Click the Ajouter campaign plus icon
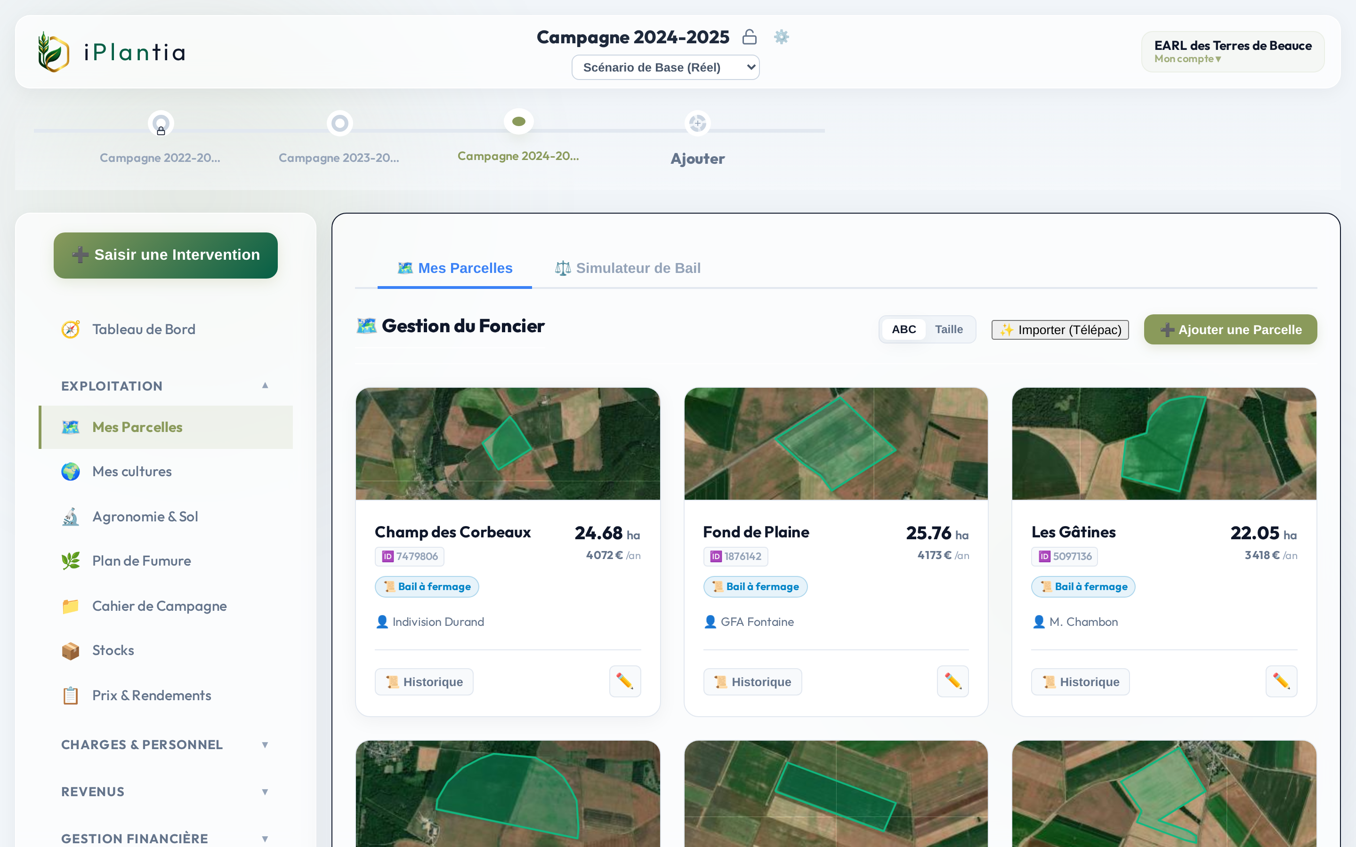 click(x=698, y=123)
